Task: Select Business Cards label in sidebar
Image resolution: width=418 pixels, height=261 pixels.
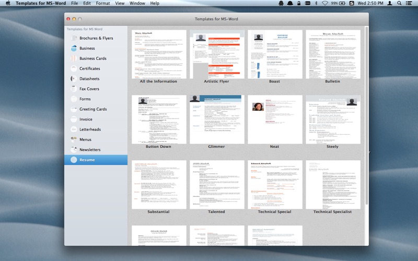Action: [x=93, y=58]
